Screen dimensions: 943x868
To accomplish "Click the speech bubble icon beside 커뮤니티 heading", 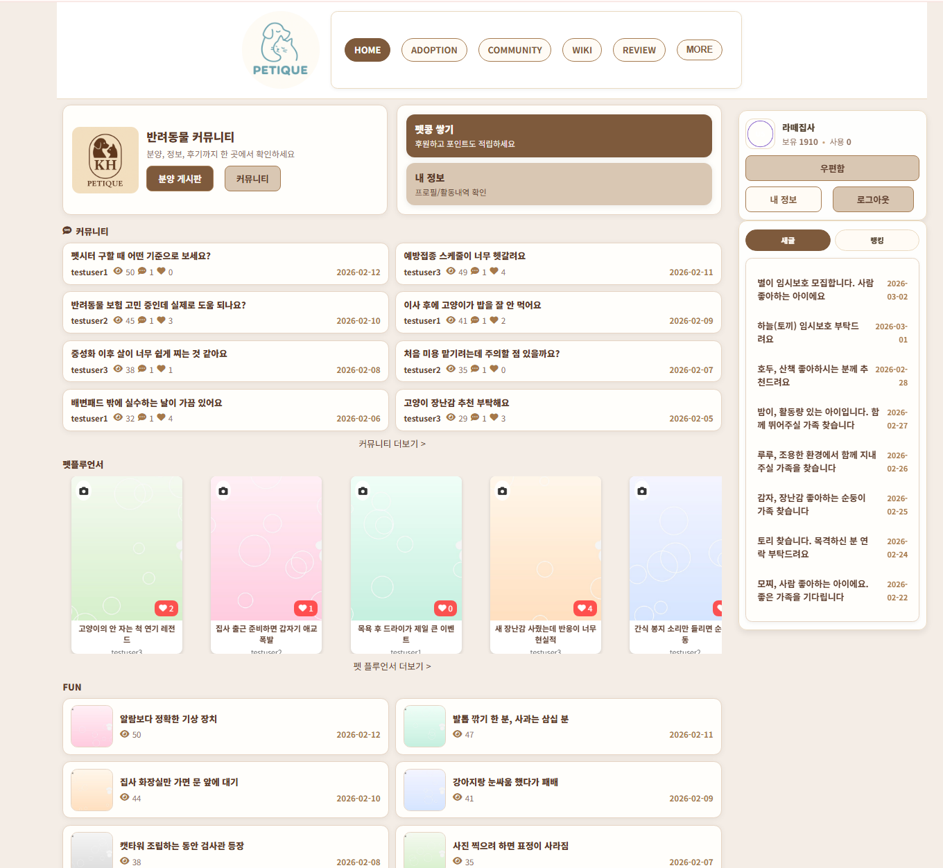I will click(x=67, y=231).
